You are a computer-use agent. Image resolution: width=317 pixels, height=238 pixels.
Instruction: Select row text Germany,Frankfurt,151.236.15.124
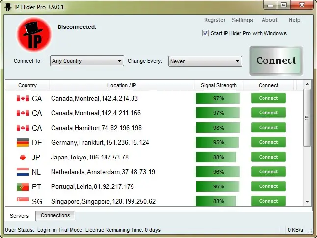click(100, 143)
